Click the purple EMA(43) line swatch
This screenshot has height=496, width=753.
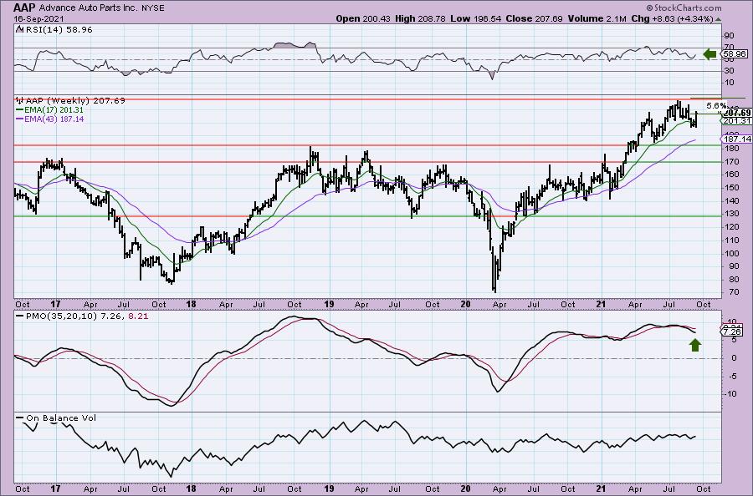[x=18, y=119]
